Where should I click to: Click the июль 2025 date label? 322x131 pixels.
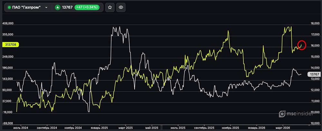(178, 127)
